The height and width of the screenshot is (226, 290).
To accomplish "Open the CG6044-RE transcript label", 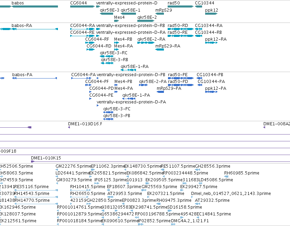I will tap(82, 32).
